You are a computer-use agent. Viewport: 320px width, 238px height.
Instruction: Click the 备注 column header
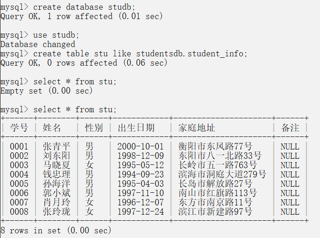[x=290, y=128]
